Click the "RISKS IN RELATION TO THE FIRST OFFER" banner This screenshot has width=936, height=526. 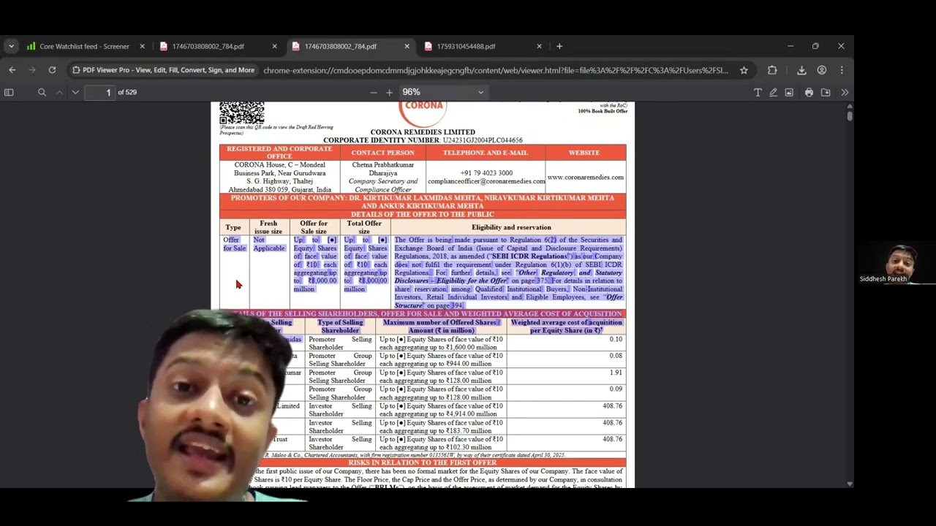423,462
